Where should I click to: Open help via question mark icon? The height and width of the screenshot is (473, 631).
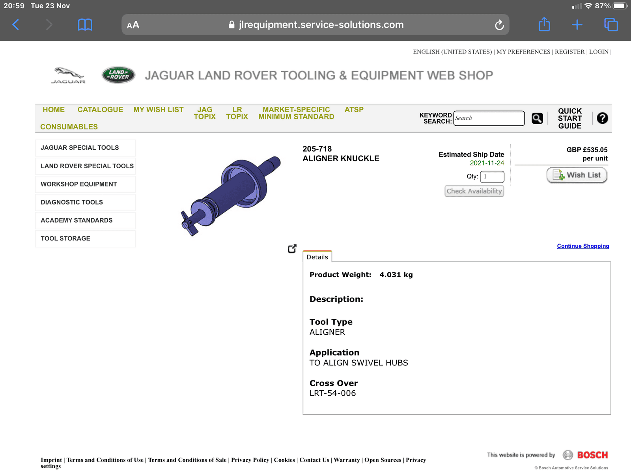602,118
